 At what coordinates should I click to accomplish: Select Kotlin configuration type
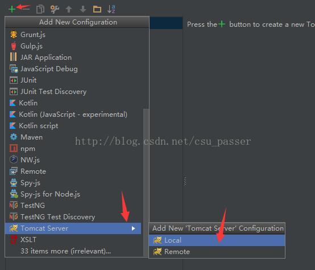73,103
